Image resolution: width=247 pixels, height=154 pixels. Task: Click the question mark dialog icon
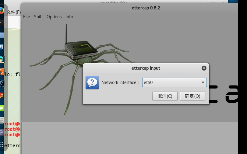(x=92, y=83)
